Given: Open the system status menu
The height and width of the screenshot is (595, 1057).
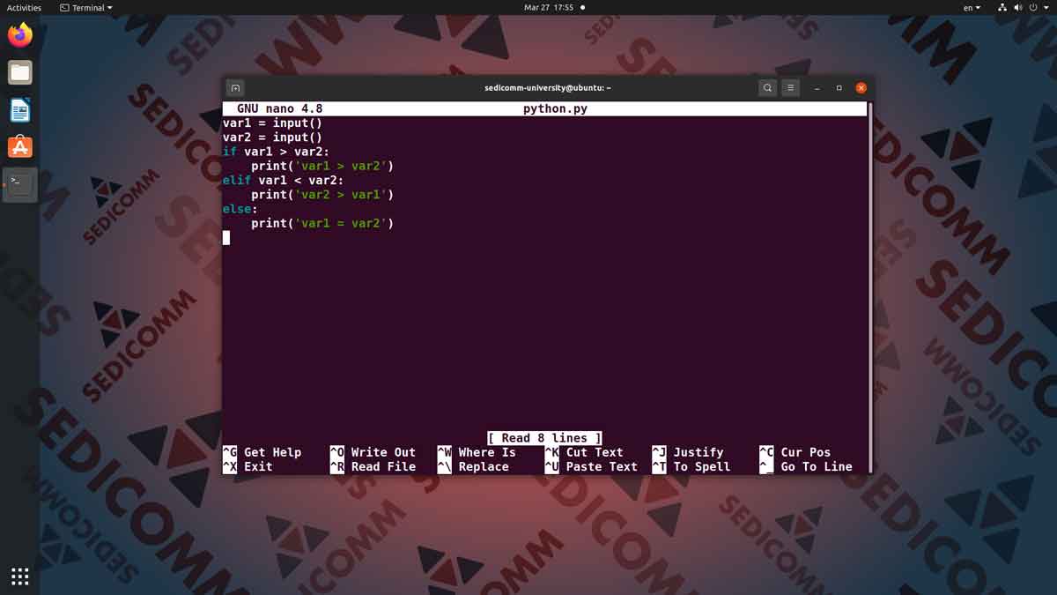Looking at the screenshot, I should click(x=1024, y=7).
